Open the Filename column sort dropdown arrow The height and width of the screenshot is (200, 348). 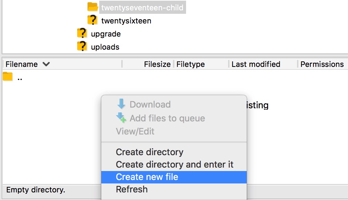47,64
